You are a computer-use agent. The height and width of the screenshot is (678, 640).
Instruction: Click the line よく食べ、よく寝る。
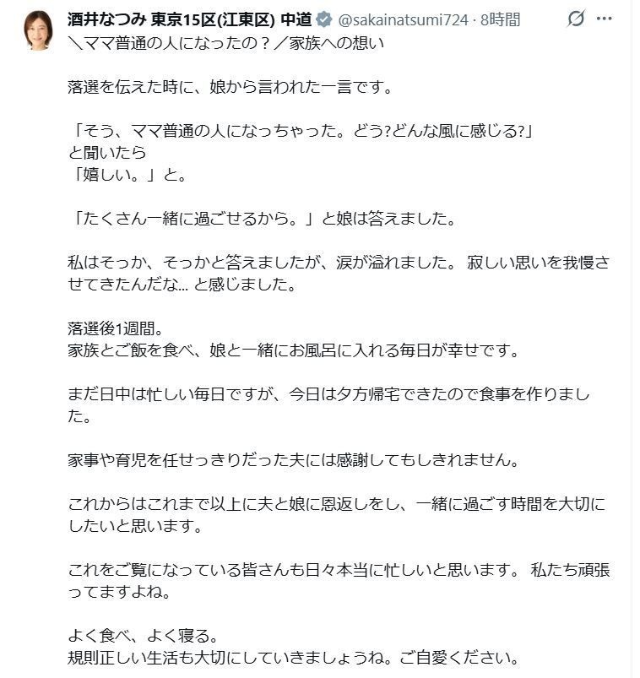pyautogui.click(x=145, y=634)
